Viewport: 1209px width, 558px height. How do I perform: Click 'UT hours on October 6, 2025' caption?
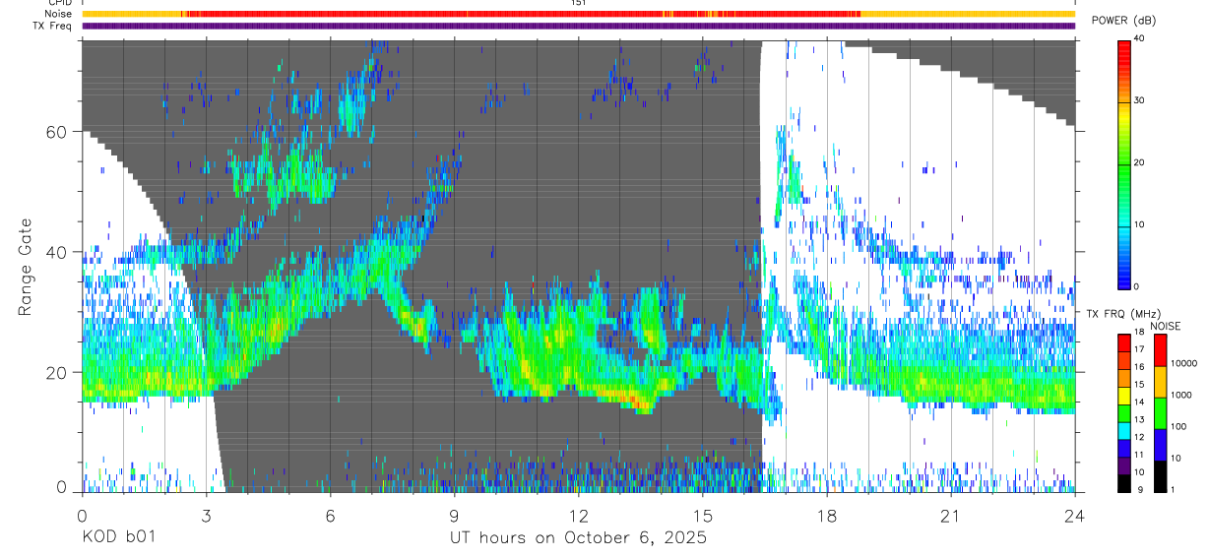point(578,538)
